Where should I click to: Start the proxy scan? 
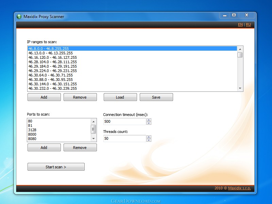pyautogui.click(x=56, y=167)
